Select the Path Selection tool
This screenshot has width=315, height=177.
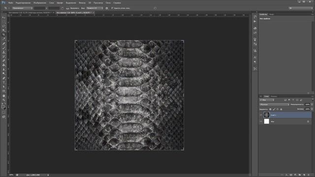[3, 87]
